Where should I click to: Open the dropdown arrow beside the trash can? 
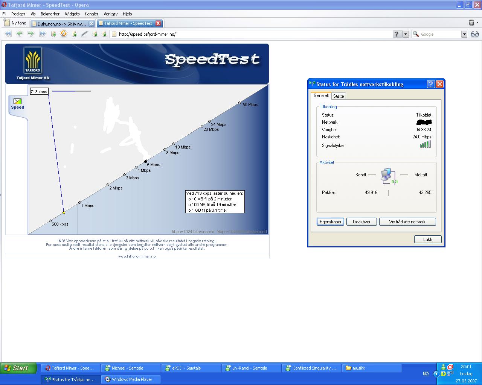(477, 23)
